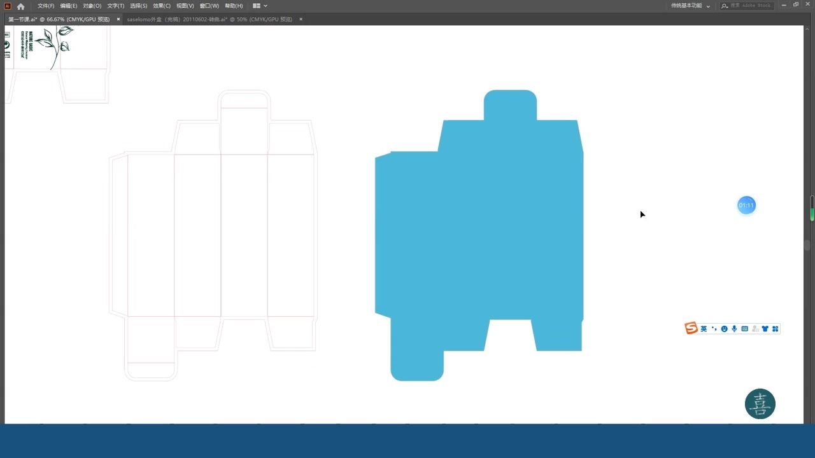Open the emoji panel on the input bar
This screenshot has height=458, width=815.
click(724, 329)
